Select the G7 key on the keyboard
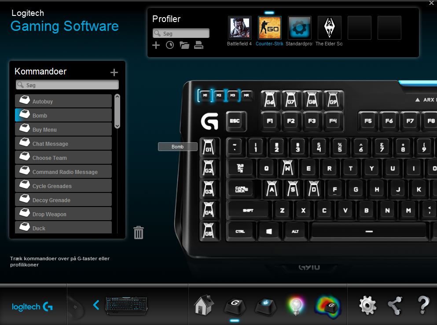 click(x=291, y=100)
